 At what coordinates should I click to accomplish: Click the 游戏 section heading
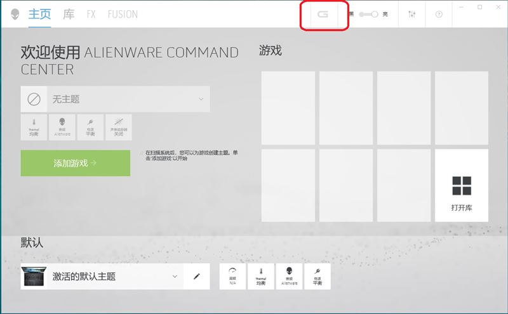[271, 51]
